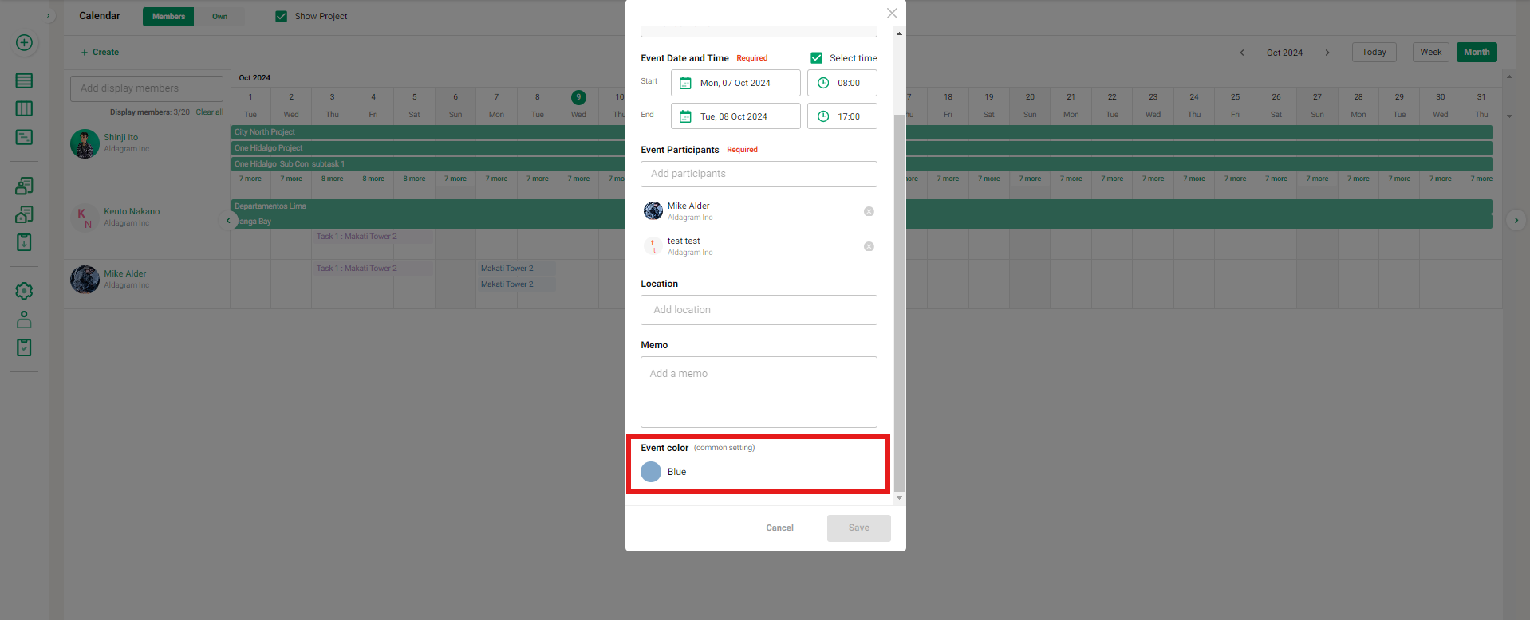Click the Blue event color swatch

tap(651, 472)
